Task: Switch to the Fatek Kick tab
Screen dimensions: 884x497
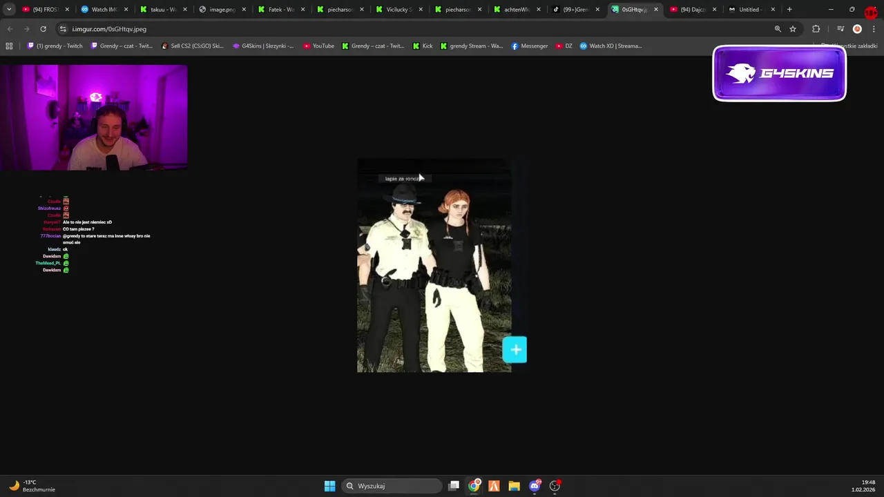Action: tap(281, 10)
